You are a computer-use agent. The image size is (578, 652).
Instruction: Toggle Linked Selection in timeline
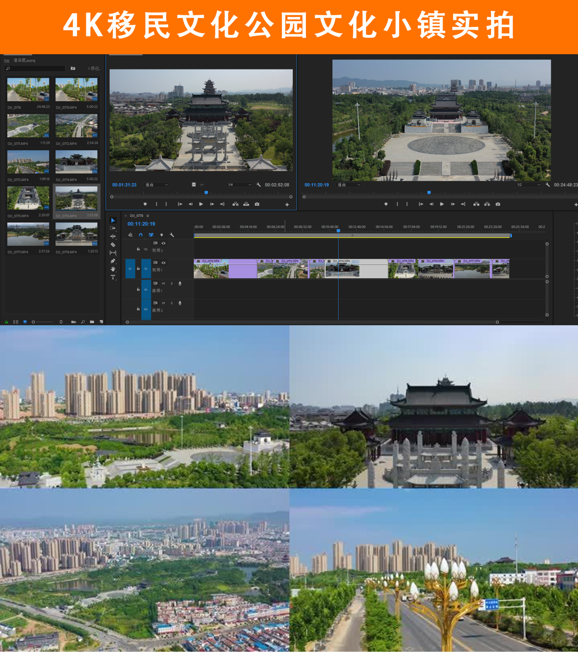(x=151, y=235)
